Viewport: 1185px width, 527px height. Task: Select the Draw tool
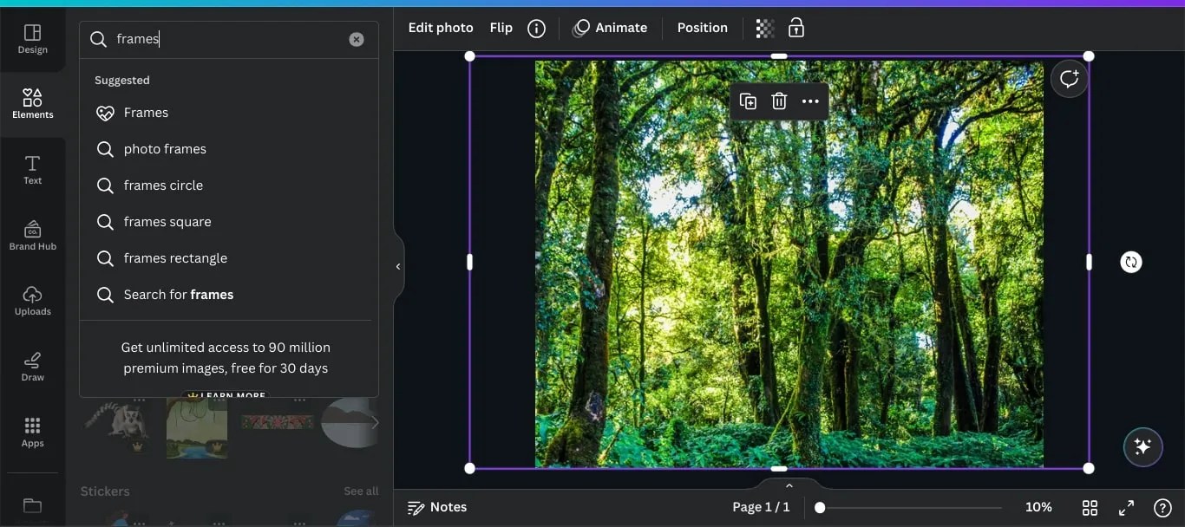point(32,365)
